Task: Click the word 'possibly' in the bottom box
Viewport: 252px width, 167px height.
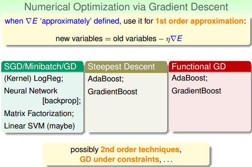Action: click(x=84, y=150)
